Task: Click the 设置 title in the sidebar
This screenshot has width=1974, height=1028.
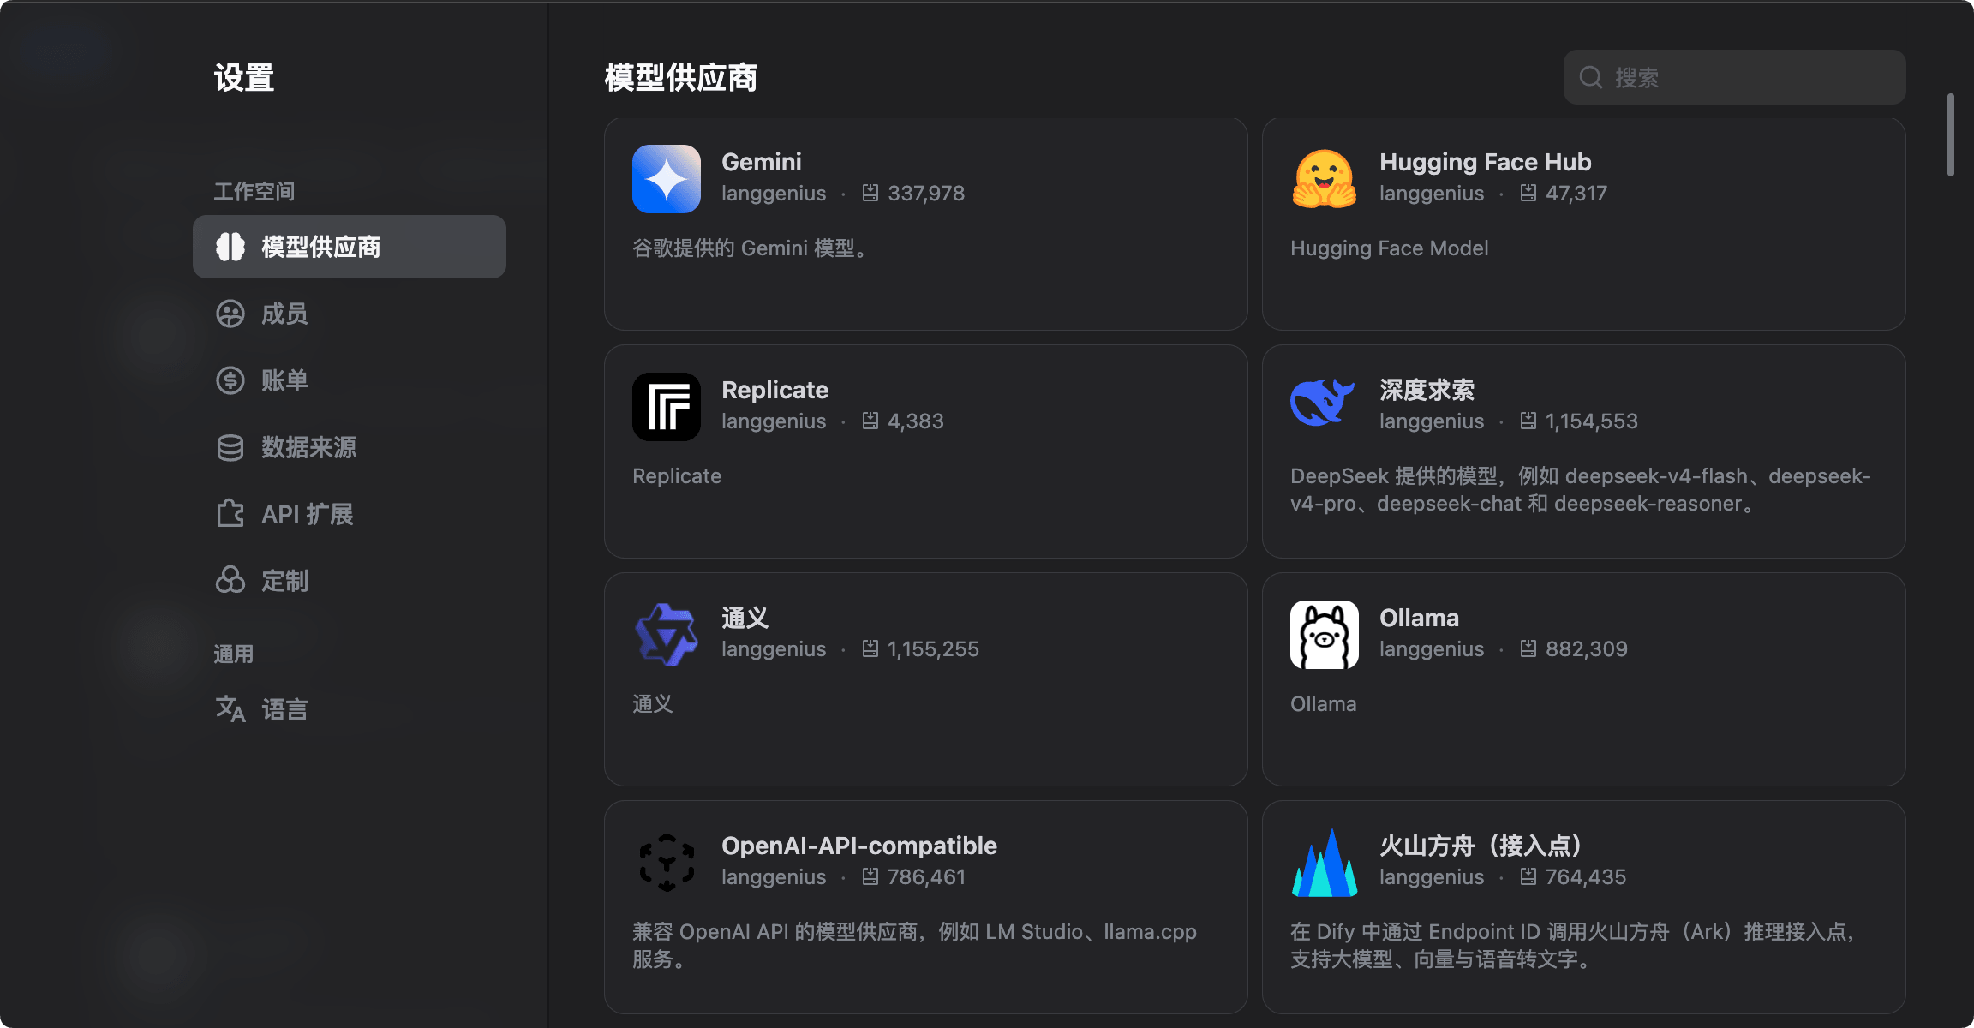Action: tap(244, 77)
